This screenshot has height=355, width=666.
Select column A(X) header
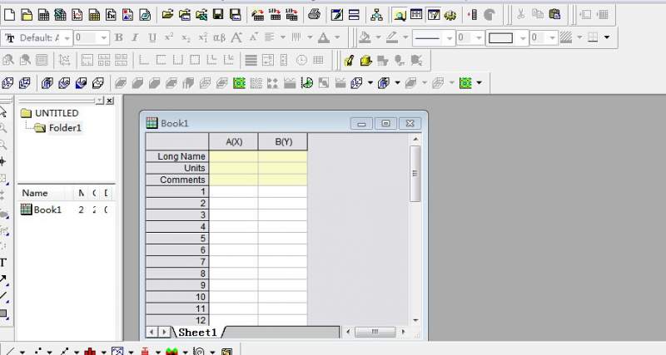coord(234,141)
